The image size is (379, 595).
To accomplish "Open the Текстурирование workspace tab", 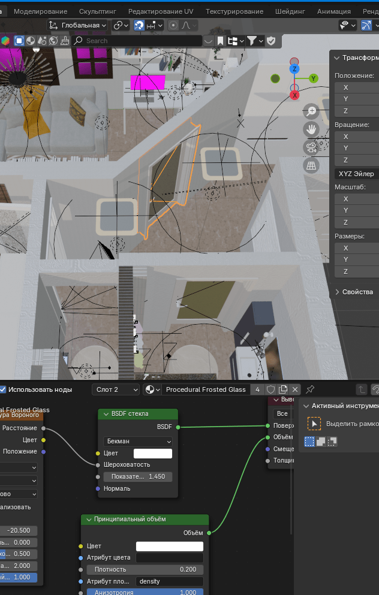I will click(x=234, y=11).
